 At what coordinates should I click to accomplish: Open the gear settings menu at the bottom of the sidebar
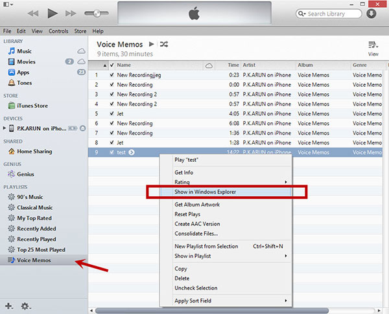[25, 306]
